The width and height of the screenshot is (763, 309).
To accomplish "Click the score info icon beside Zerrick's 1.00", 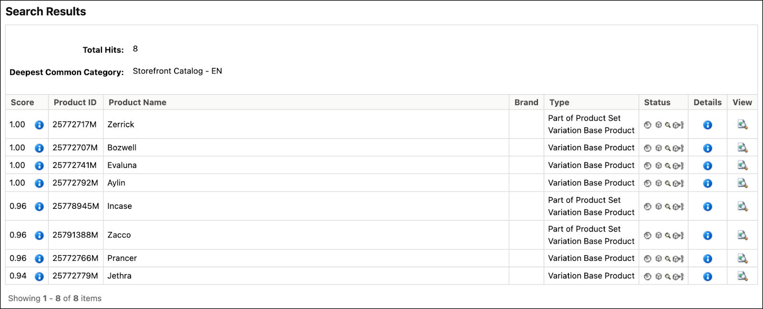I will (39, 124).
